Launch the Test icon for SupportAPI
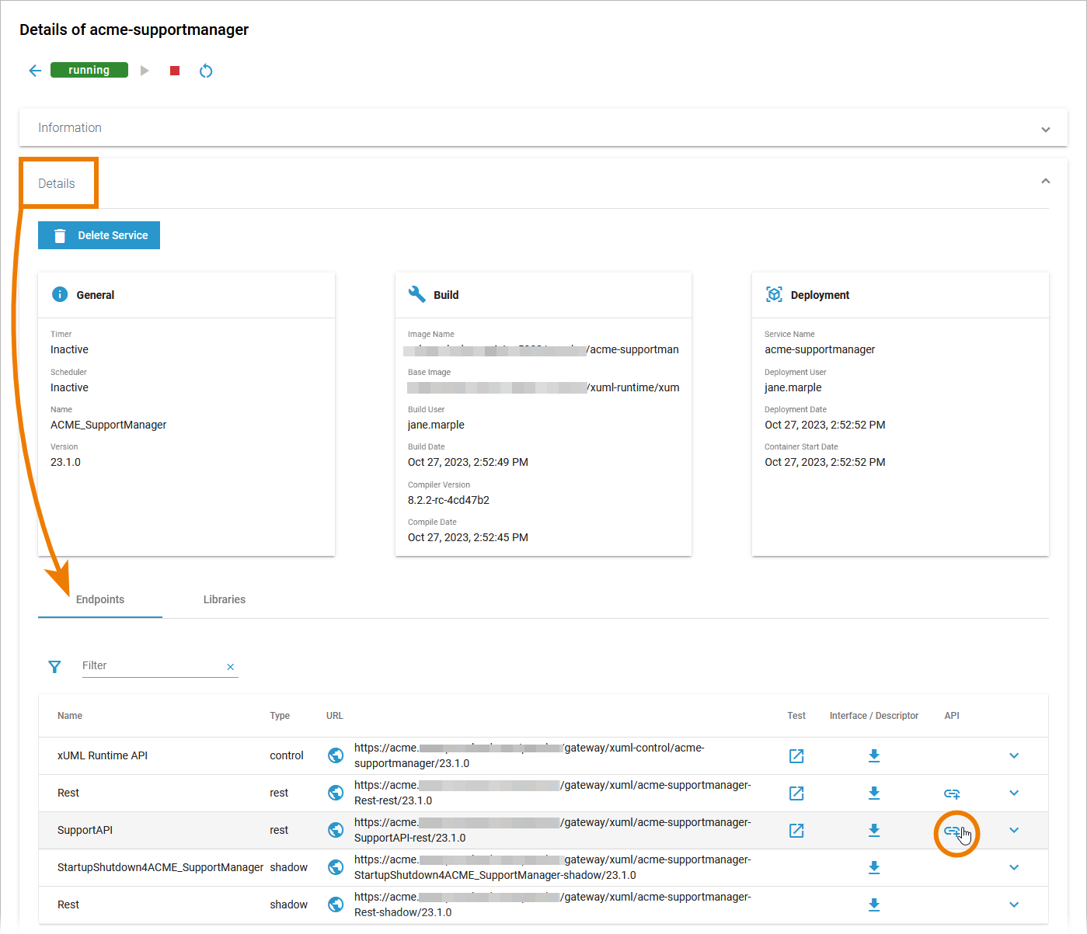The image size is (1087, 934). pyautogui.click(x=796, y=830)
